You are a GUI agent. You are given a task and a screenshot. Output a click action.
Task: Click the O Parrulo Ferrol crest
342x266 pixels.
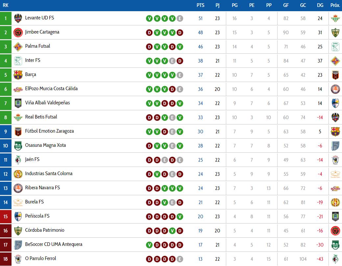pos(18,259)
